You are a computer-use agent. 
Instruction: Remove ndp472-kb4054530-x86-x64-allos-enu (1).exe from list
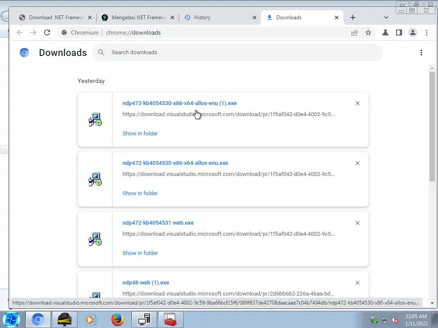[358, 103]
